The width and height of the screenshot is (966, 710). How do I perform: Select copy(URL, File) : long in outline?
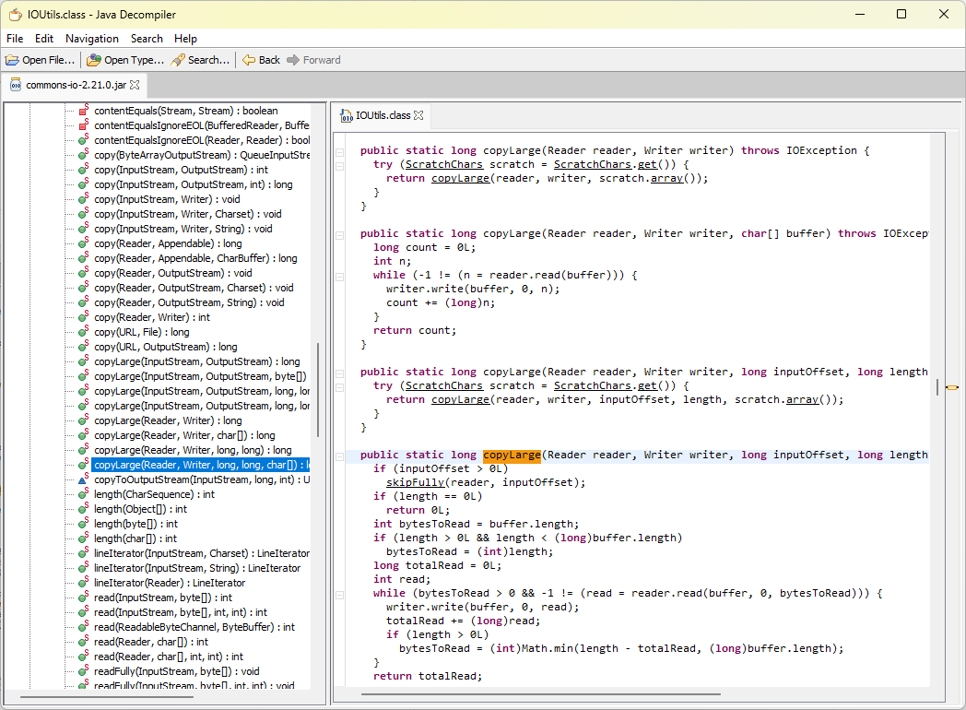[x=141, y=332]
